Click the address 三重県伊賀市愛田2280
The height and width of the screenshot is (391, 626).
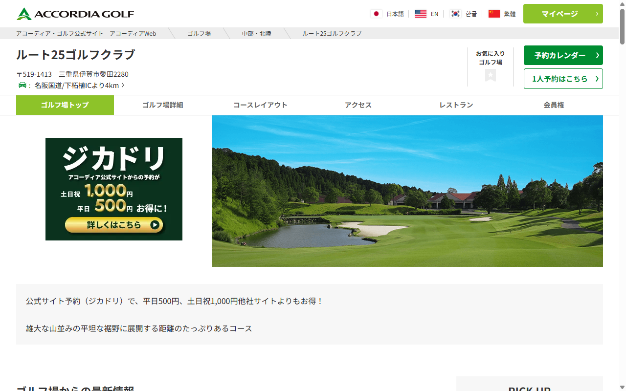(x=94, y=74)
